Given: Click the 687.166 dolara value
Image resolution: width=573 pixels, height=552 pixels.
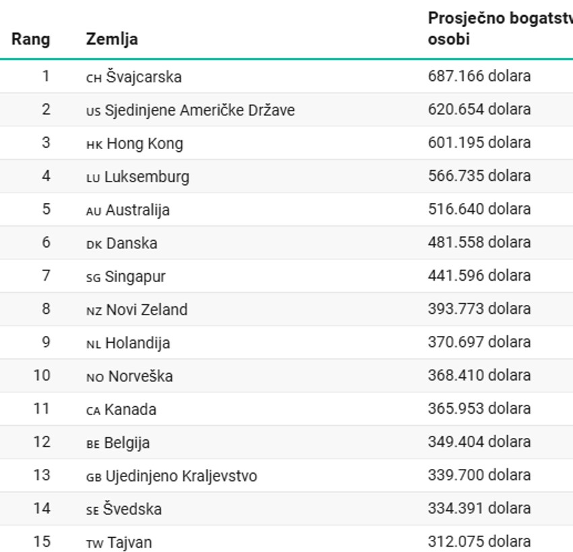Looking at the screenshot, I should click(x=479, y=76).
